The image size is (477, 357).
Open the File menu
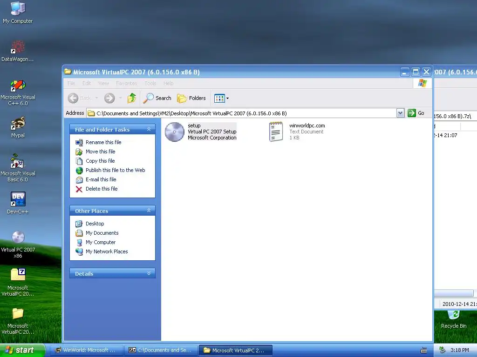pos(71,83)
